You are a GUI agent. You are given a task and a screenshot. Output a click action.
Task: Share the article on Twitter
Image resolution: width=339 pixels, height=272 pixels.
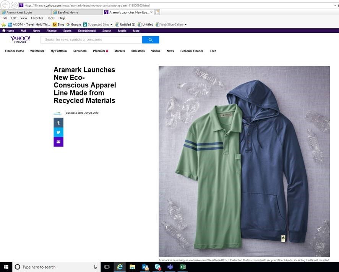pos(58,132)
